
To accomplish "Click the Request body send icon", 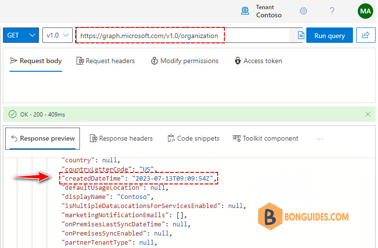I will 13,61.
